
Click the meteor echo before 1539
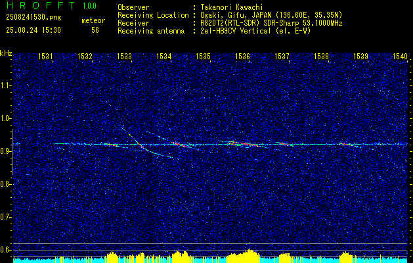(x=347, y=144)
